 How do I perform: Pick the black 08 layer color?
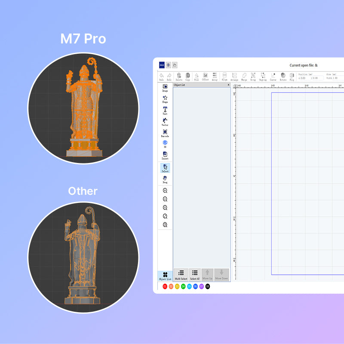(x=208, y=286)
